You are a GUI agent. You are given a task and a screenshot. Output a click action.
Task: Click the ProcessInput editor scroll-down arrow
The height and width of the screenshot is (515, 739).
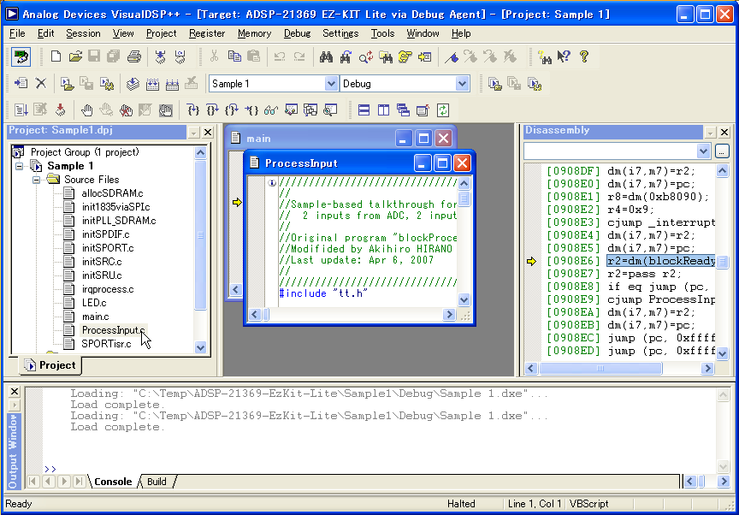(x=464, y=299)
